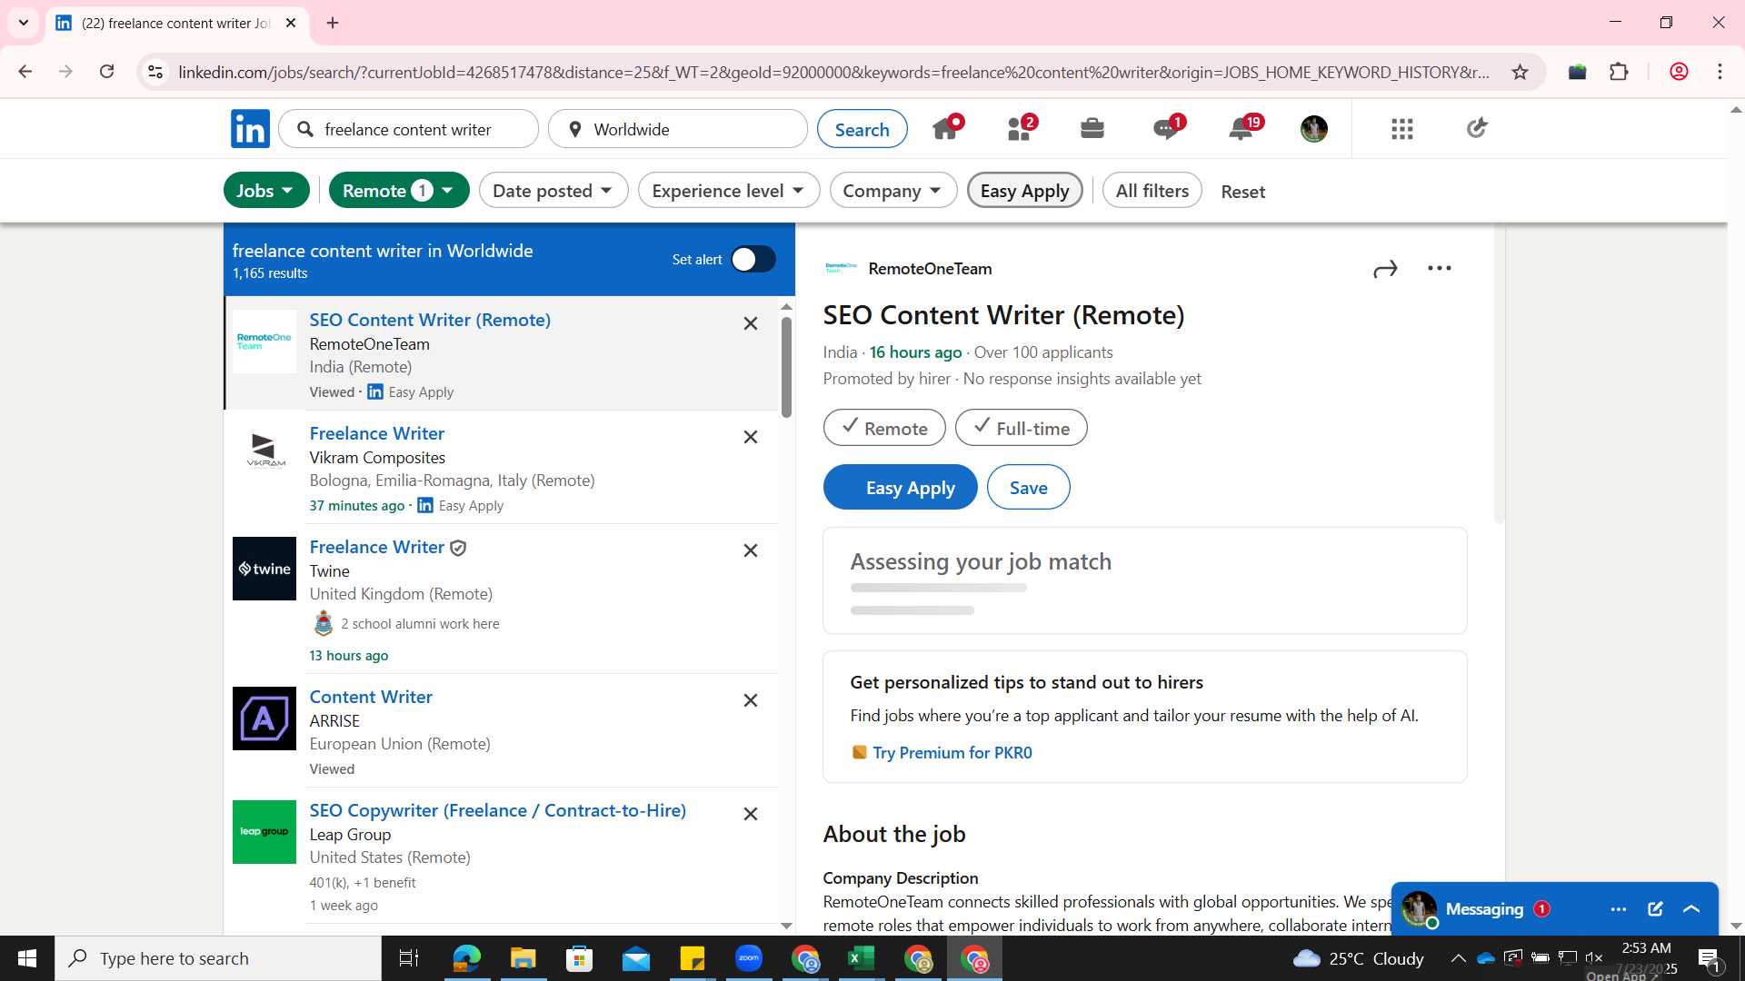Image resolution: width=1745 pixels, height=981 pixels.
Task: Dismiss SEO Content Writer (Remote) job card
Action: pos(751,323)
